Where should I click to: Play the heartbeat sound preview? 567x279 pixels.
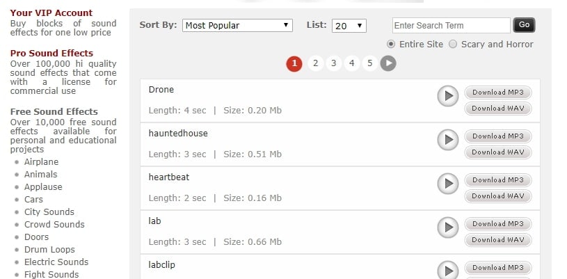(447, 184)
